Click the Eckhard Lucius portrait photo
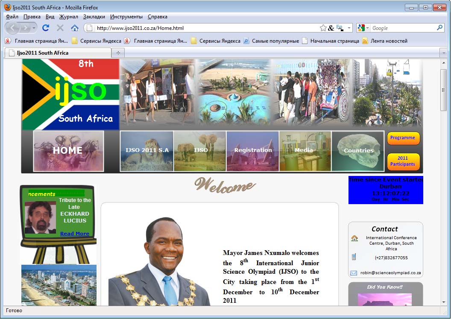451x319 pixels. pyautogui.click(x=40, y=217)
